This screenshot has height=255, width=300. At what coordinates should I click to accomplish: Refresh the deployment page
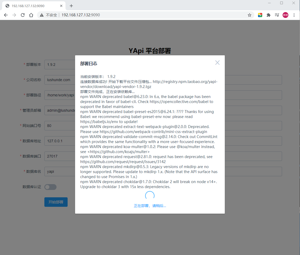click(22, 15)
